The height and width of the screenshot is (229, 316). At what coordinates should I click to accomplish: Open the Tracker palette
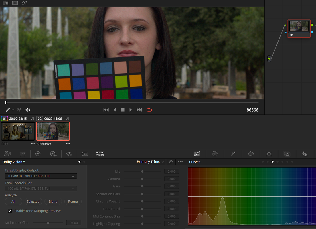click(269, 154)
